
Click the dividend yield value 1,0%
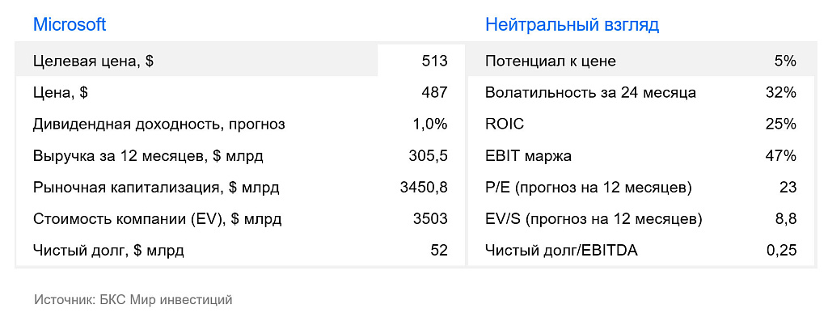(x=430, y=125)
